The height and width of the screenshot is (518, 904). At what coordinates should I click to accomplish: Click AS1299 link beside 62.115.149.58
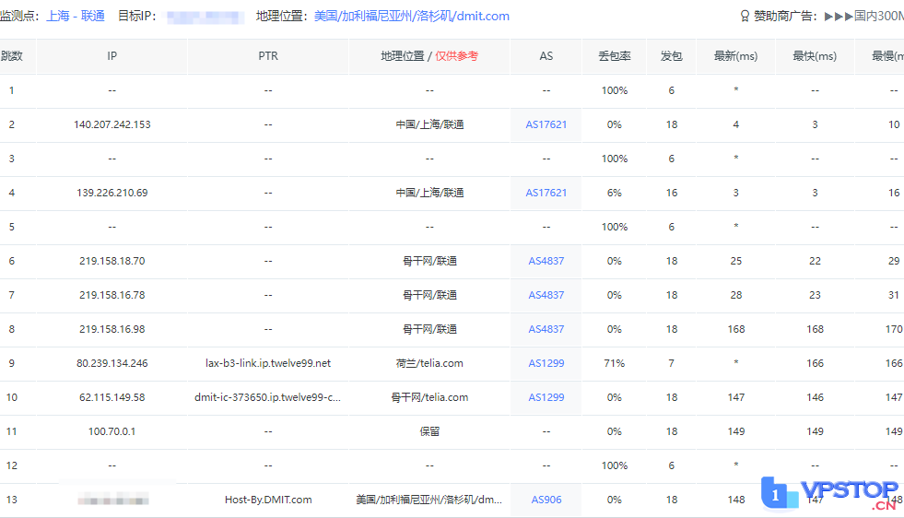[546, 397]
